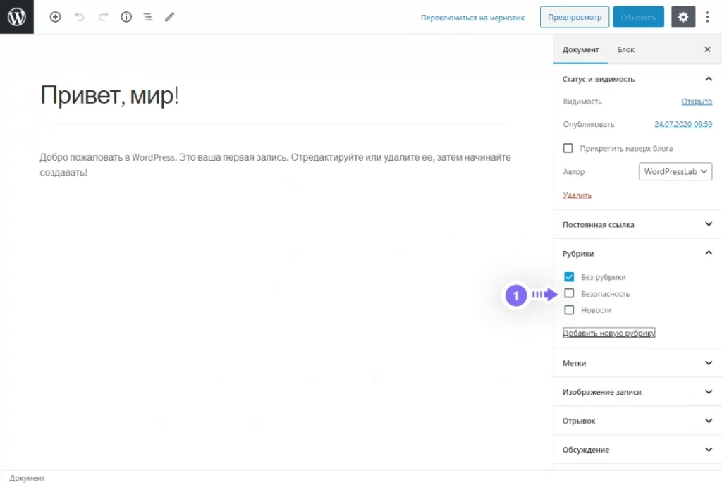Enable Прикрепить наверх блога
The height and width of the screenshot is (485, 722).
pos(568,148)
